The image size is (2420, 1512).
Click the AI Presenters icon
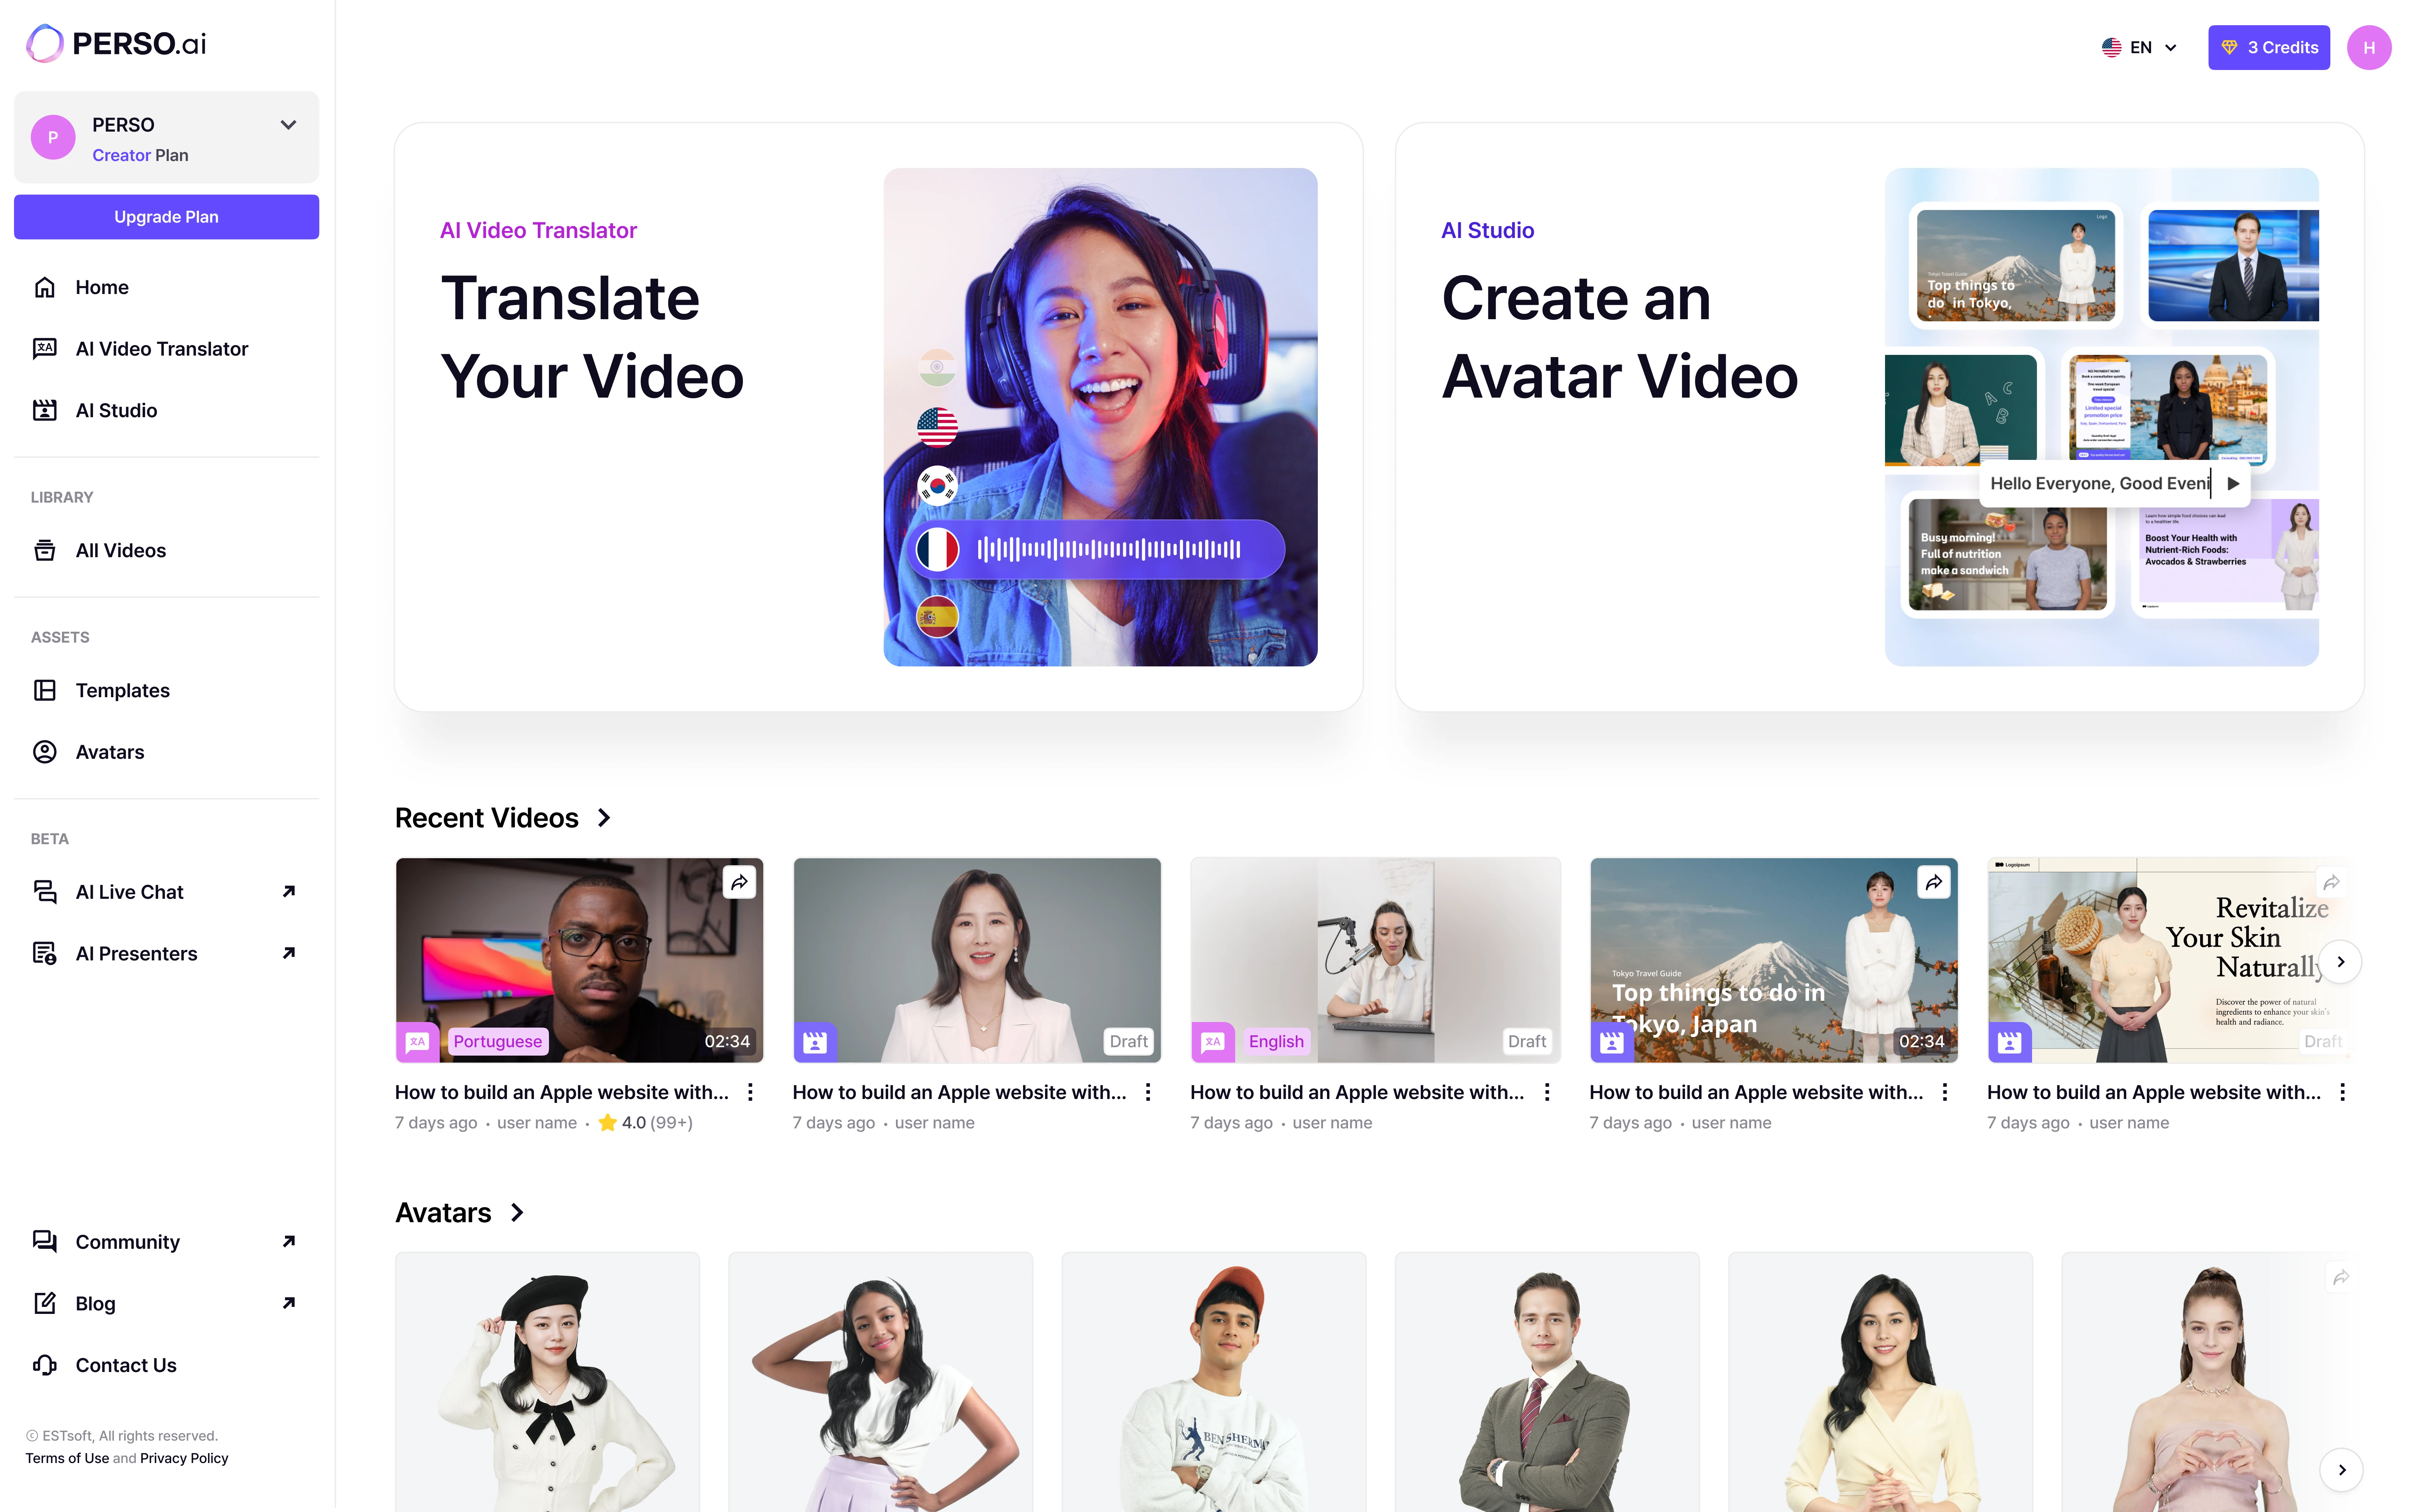[45, 953]
